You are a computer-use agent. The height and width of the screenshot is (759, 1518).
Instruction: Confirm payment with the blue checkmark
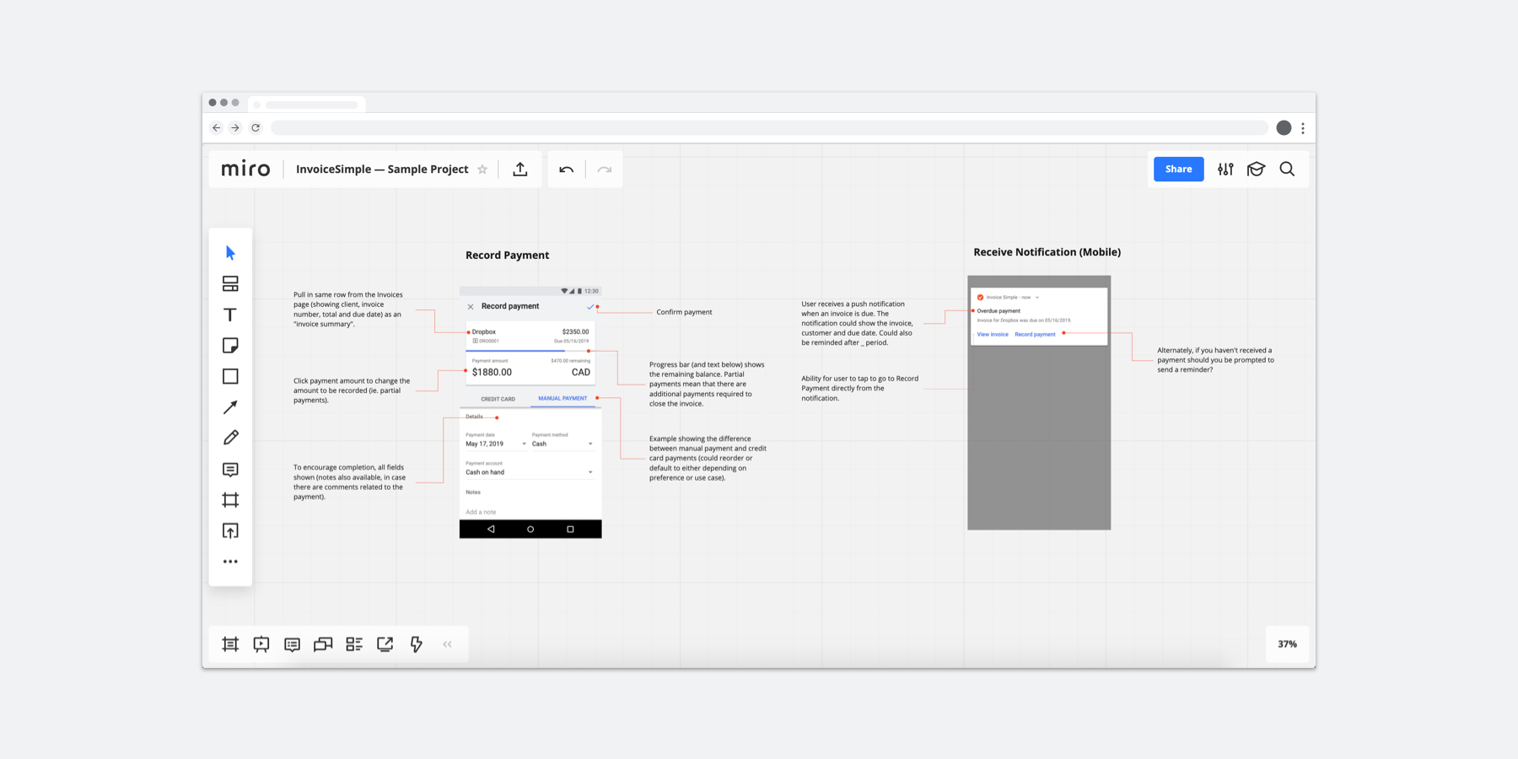590,306
